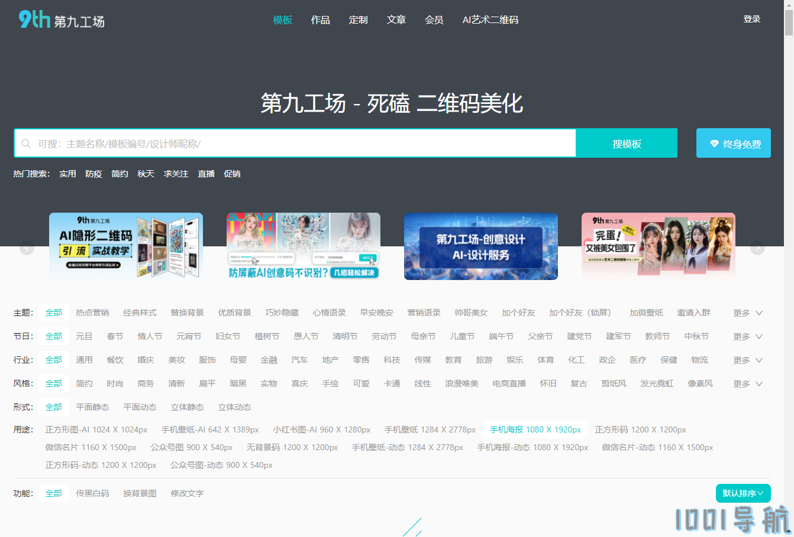Click the carousel next arrow

coord(757,248)
